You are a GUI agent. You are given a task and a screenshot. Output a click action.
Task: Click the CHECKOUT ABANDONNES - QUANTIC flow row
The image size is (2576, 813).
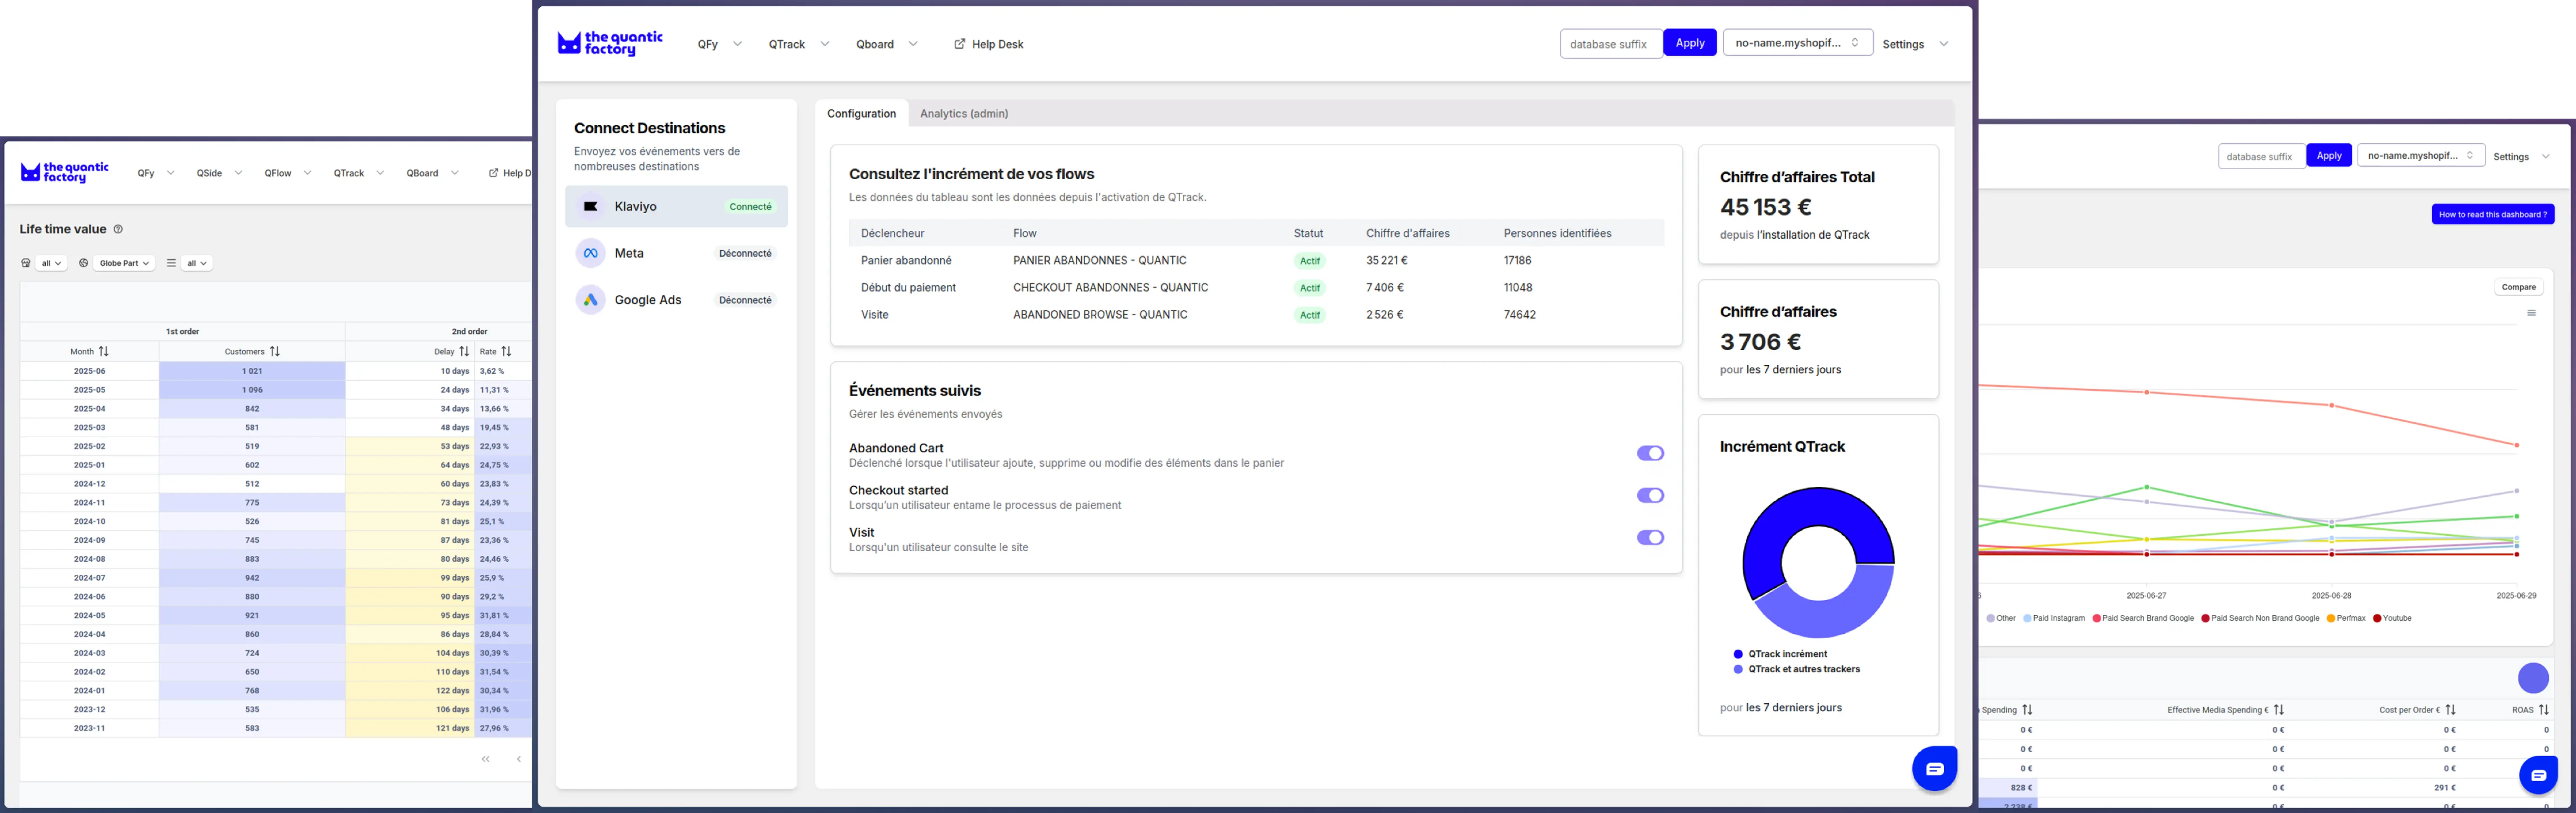pyautogui.click(x=1256, y=288)
